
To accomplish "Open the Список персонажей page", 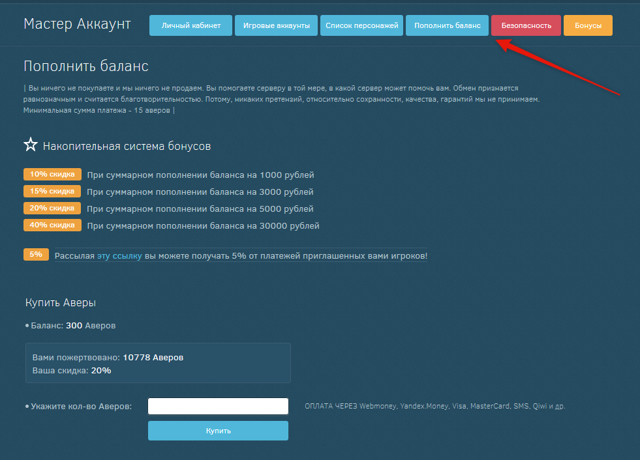I will click(361, 25).
